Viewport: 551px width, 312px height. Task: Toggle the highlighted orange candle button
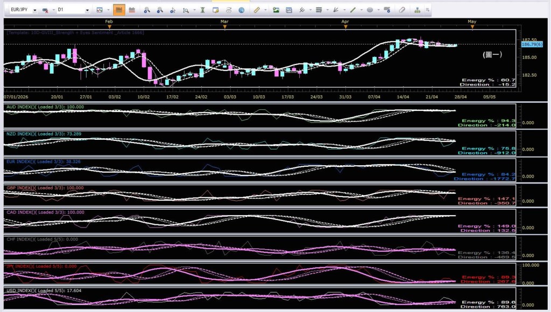pyautogui.click(x=119, y=10)
